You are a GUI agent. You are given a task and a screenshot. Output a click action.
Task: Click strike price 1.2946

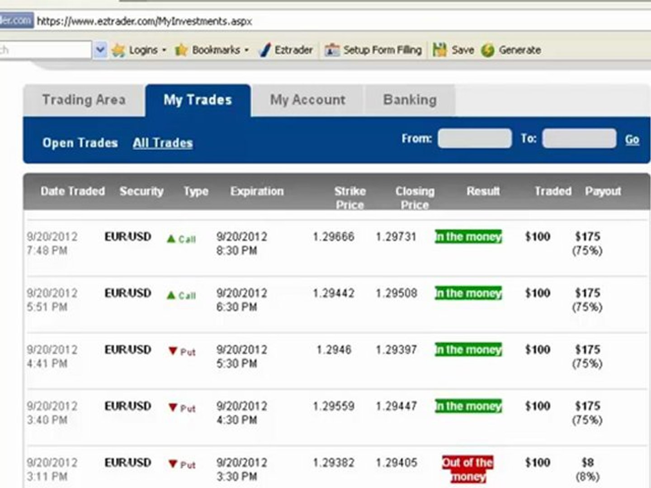coord(334,350)
